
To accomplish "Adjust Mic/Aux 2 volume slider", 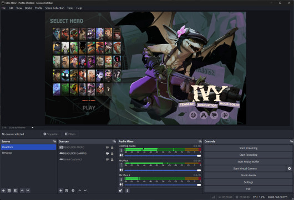I will click(163, 185).
